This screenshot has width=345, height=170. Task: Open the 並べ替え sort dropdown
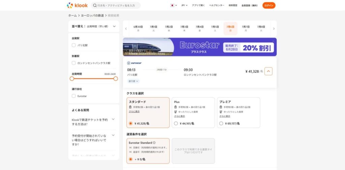pyautogui.click(x=94, y=26)
